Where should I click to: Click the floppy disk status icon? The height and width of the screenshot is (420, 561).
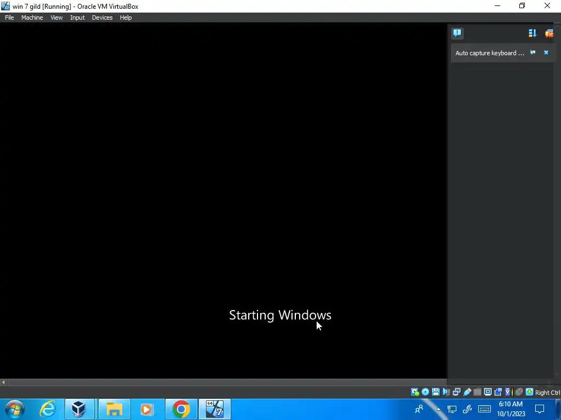(x=436, y=392)
